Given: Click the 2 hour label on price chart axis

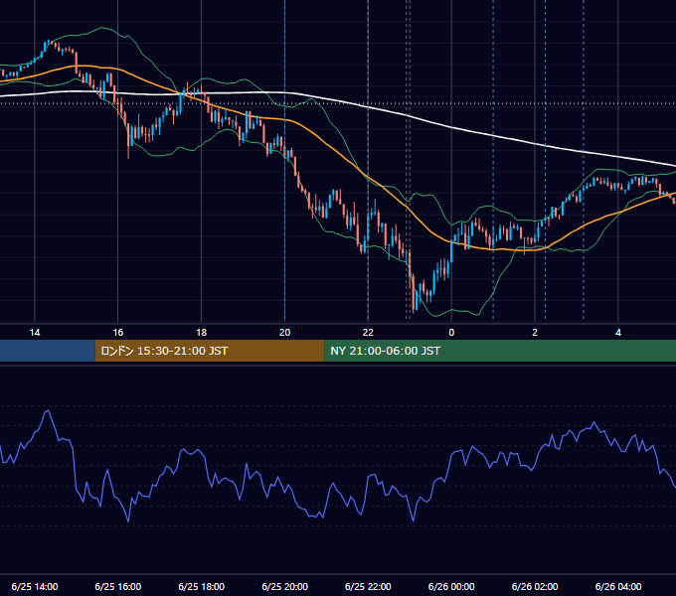Looking at the screenshot, I should (535, 333).
